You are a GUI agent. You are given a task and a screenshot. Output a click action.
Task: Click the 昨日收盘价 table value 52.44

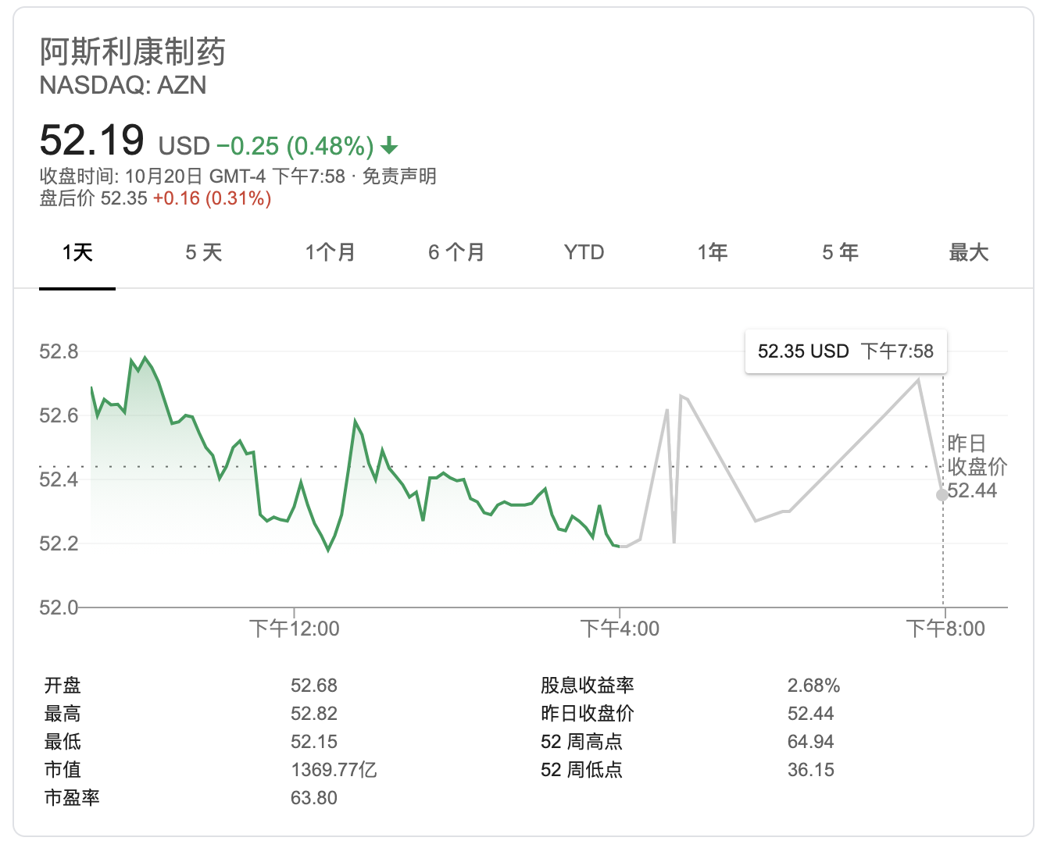click(811, 714)
